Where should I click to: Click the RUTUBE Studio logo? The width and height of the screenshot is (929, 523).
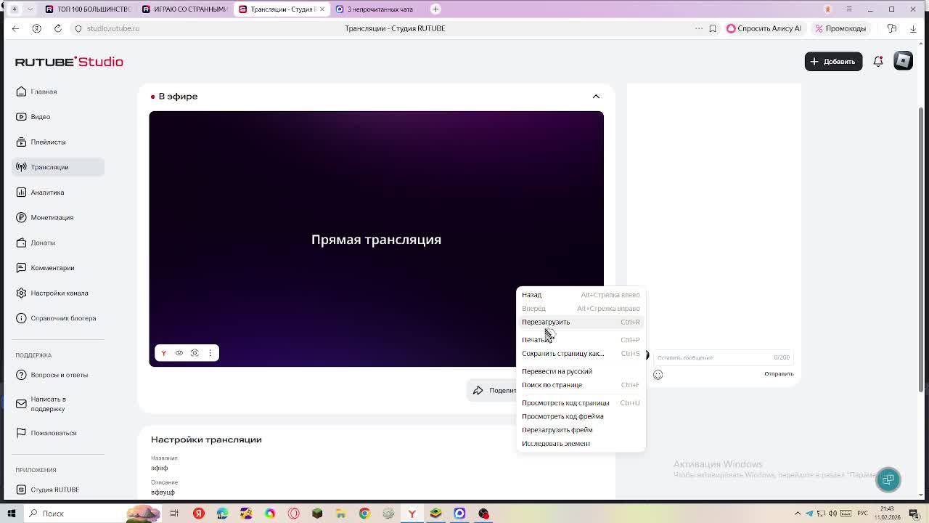tap(69, 62)
